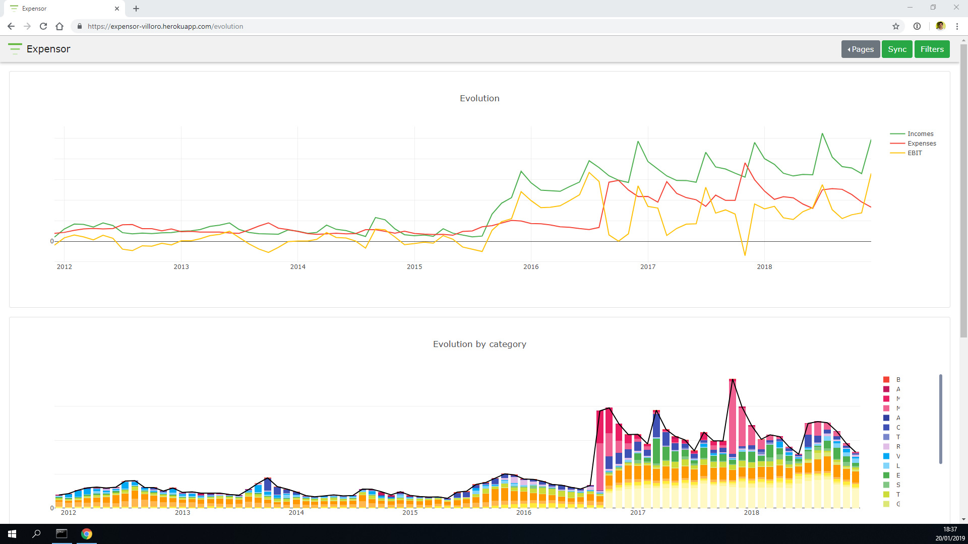Click the red B category swatch
968x544 pixels.
pyautogui.click(x=886, y=379)
